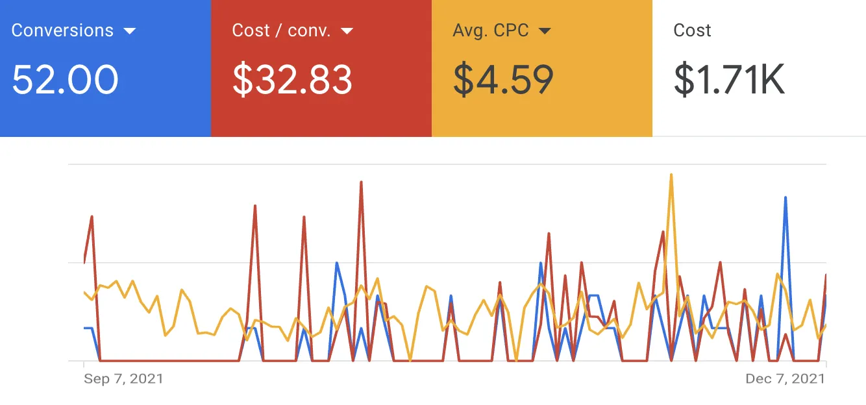This screenshot has height=405, width=866.
Task: Click the $32.83 cost per conversion value
Action: (x=292, y=79)
